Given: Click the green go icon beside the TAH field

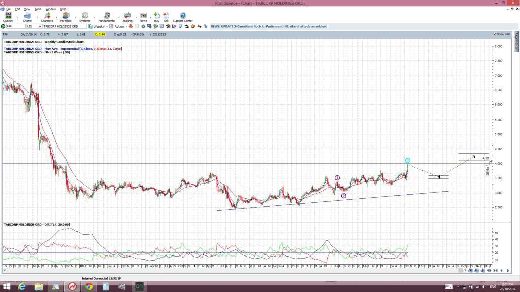Looking at the screenshot, I should [3, 26].
